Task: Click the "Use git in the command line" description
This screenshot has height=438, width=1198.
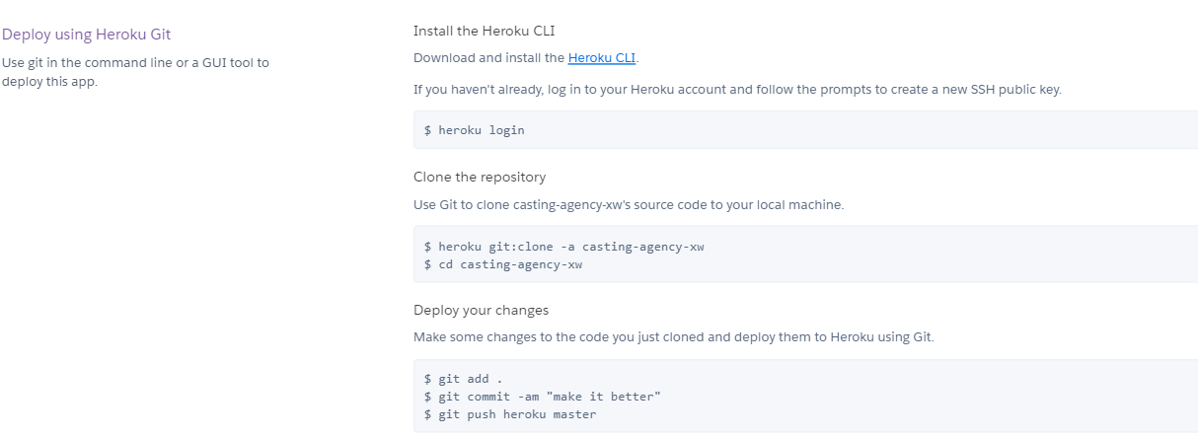Action: point(135,63)
